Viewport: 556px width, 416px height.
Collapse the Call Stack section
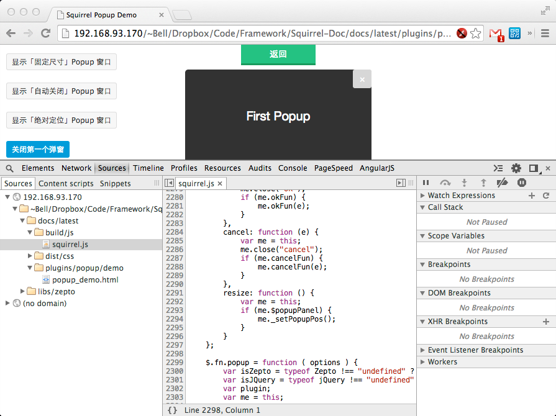(445, 207)
